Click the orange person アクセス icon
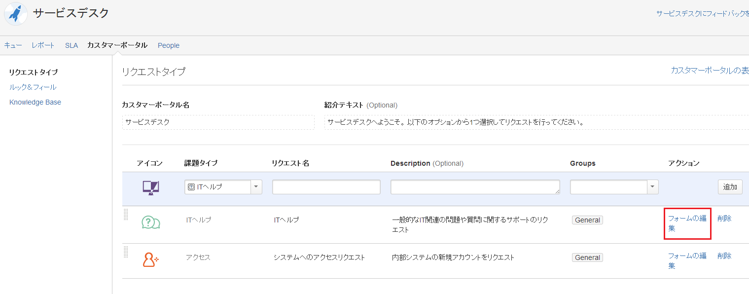 pos(150,259)
